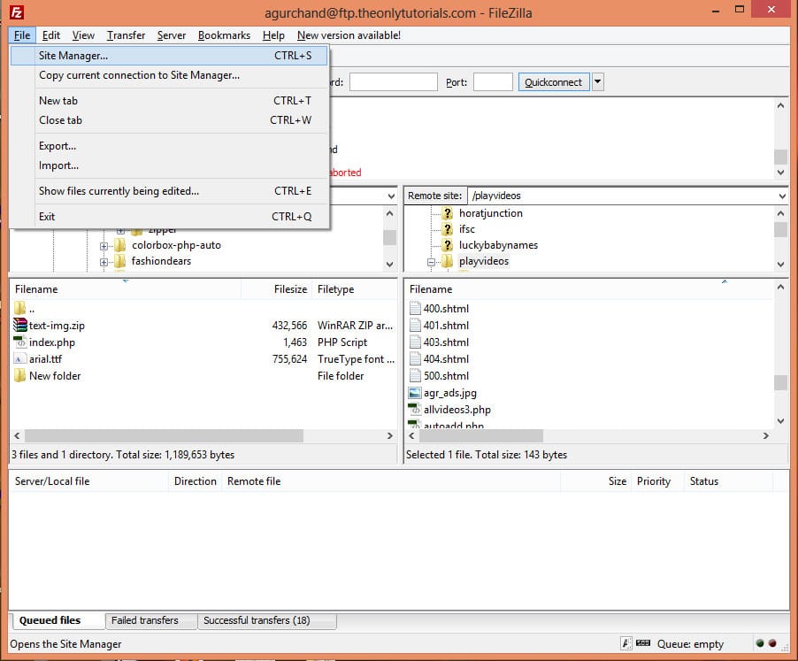
Task: Open the Server menu
Action: coord(171,35)
